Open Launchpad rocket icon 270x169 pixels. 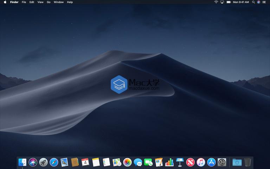pyautogui.click(x=43, y=162)
